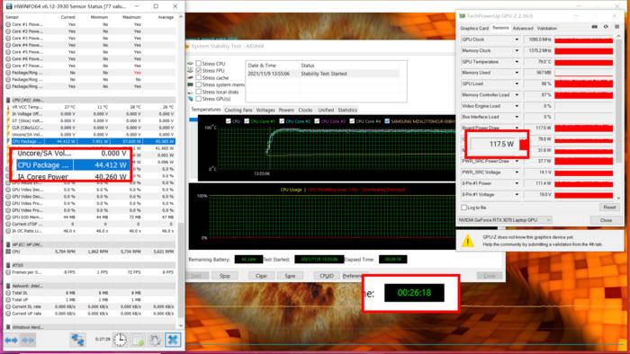630x354 pixels.
Task: Enable Log to file checkbox in GPU-Z
Action: tap(464, 208)
